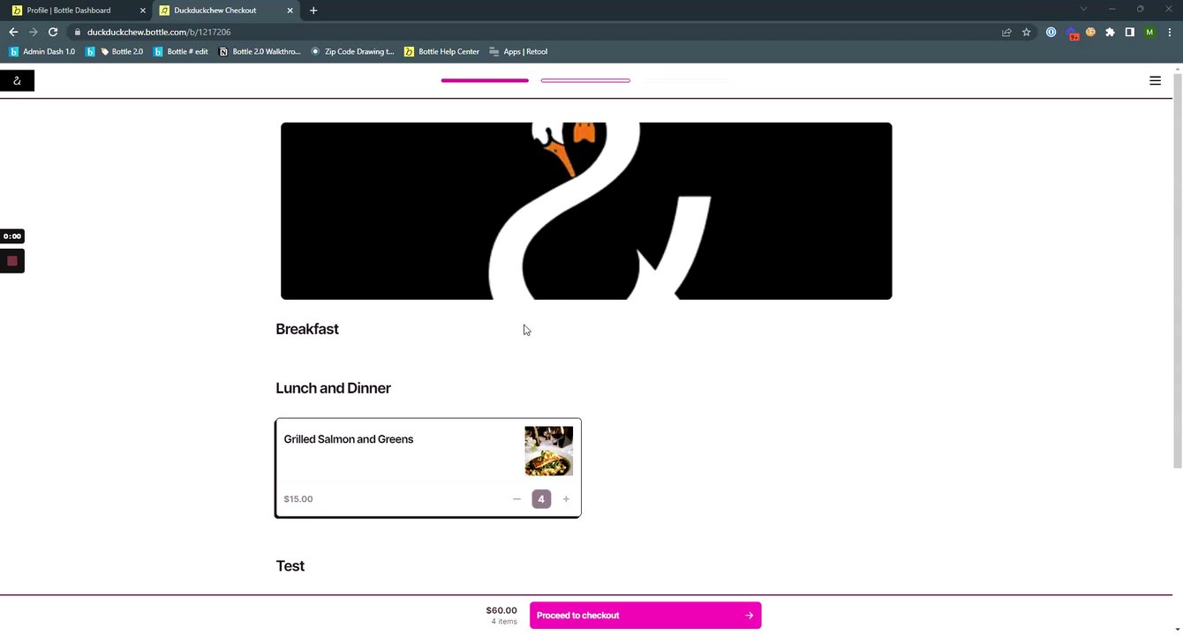Image resolution: width=1183 pixels, height=635 pixels.
Task: Open Bottle Help Center bookmark
Action: [442, 52]
